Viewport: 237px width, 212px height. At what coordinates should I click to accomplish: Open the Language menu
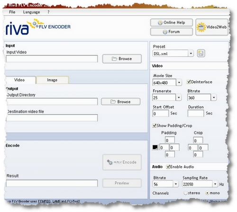pyautogui.click(x=31, y=12)
